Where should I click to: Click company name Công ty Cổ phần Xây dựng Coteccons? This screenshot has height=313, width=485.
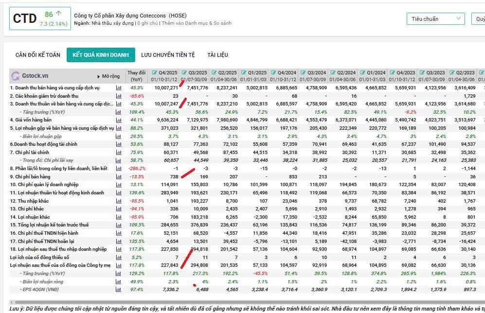pyautogui.click(x=121, y=16)
